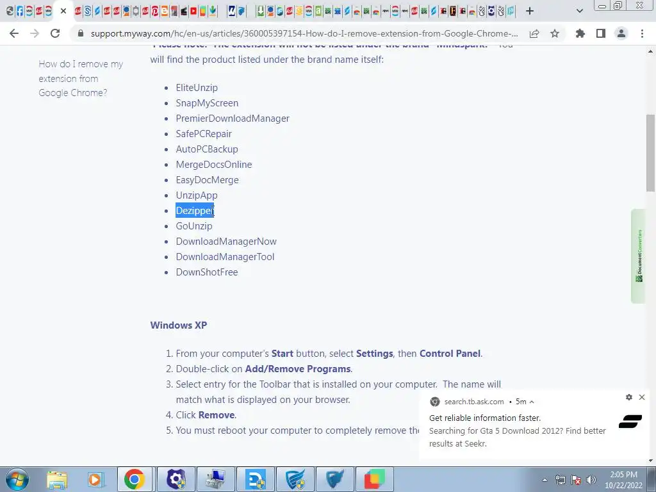Open the Seekr notification message
This screenshot has height=492, width=656.
pos(517,431)
